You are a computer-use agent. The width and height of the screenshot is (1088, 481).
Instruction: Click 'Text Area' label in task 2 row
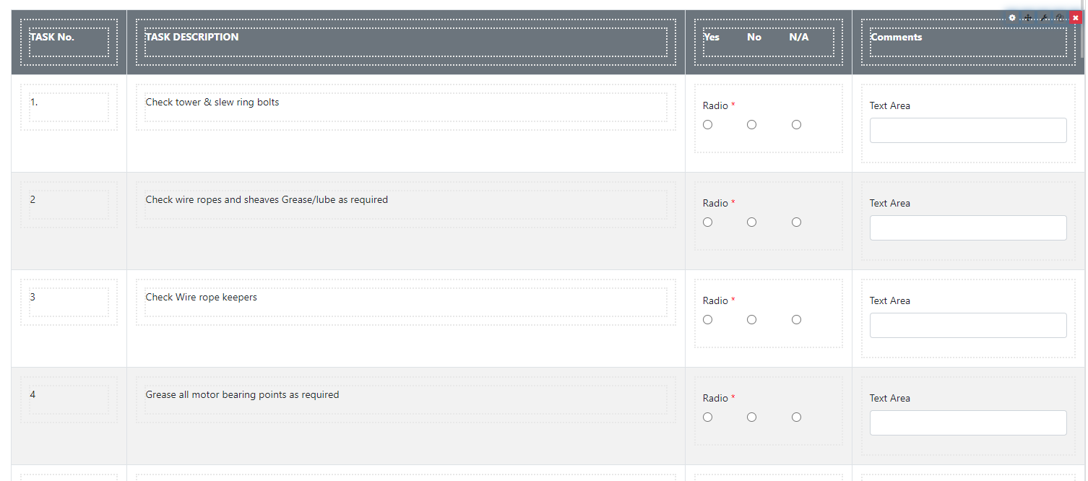[x=890, y=203]
